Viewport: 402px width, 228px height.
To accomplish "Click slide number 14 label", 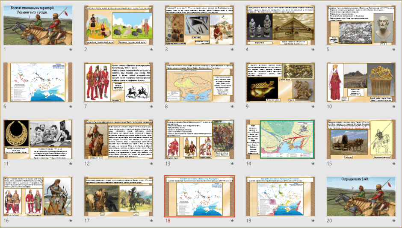I will (248, 164).
